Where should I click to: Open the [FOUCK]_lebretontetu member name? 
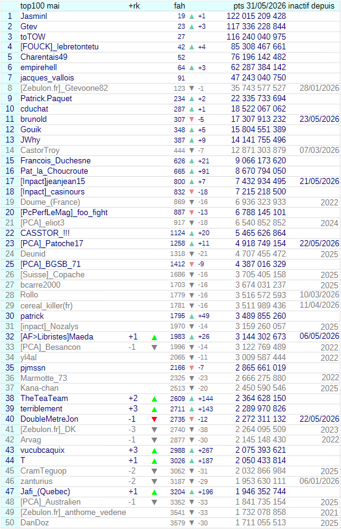click(x=59, y=47)
